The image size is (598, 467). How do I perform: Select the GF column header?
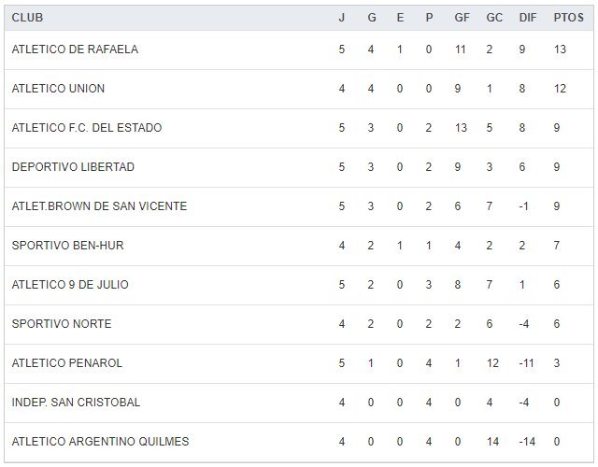460,18
